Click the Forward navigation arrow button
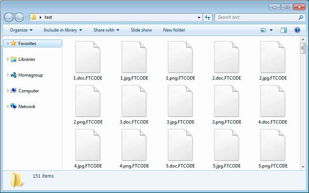Screen dimensions: 309x193 click(19, 17)
